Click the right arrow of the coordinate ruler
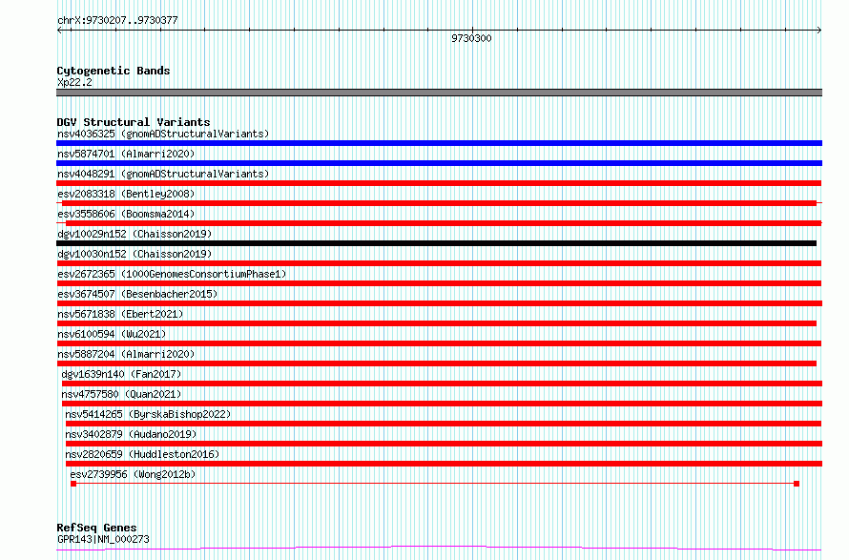Viewport: 849px width, 560px height. (818, 31)
